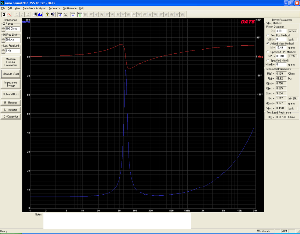Click Measure Free-Air Parameters button
This screenshot has height=234, width=300.
coord(11,62)
